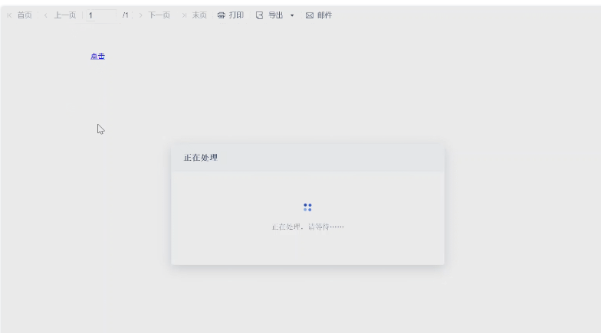This screenshot has height=333, width=601.
Task: Click the 邮件 email label
Action: (x=325, y=15)
